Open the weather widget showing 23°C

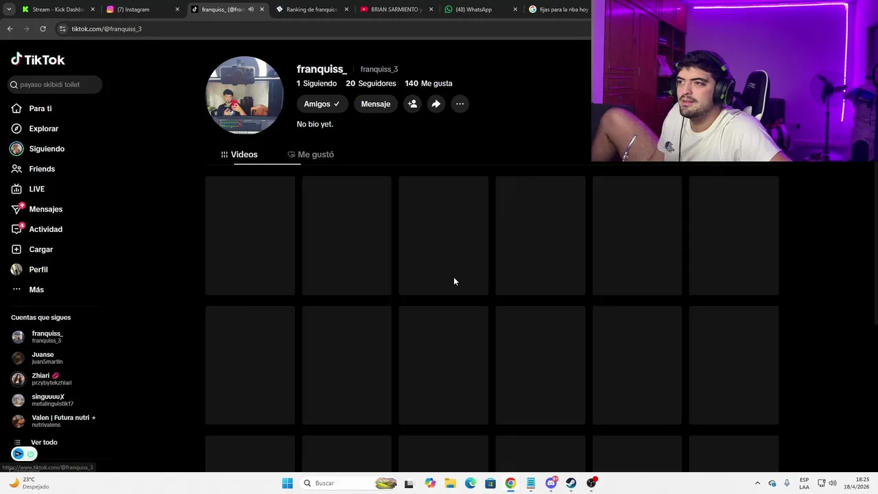[29, 483]
